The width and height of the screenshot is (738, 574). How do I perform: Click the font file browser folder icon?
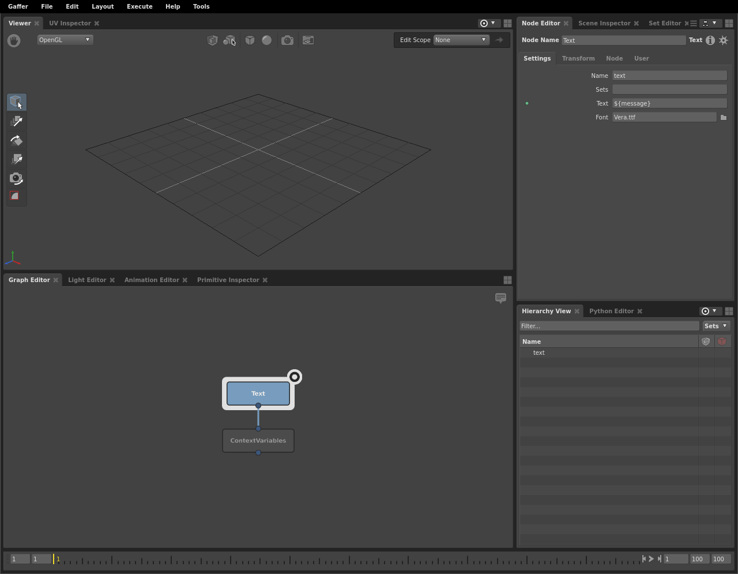724,117
